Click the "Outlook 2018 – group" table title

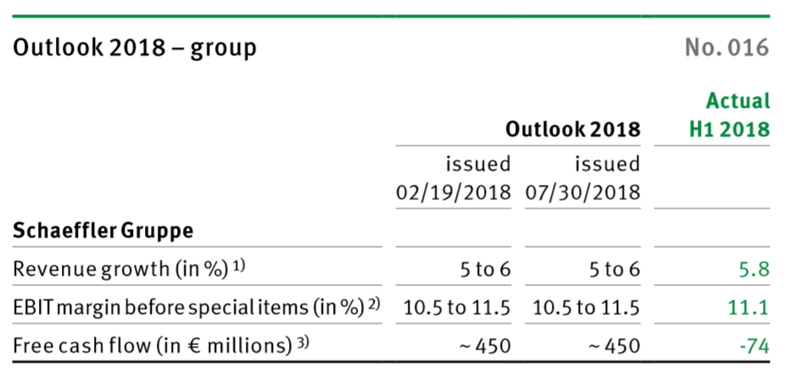(x=134, y=47)
